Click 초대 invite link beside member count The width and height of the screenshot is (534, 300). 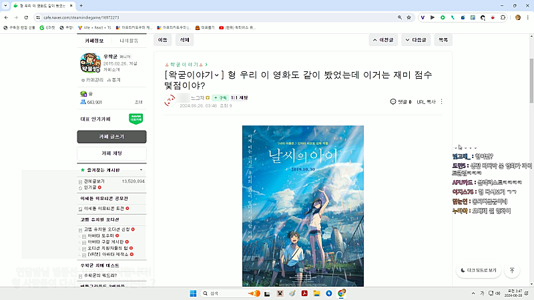point(139,103)
